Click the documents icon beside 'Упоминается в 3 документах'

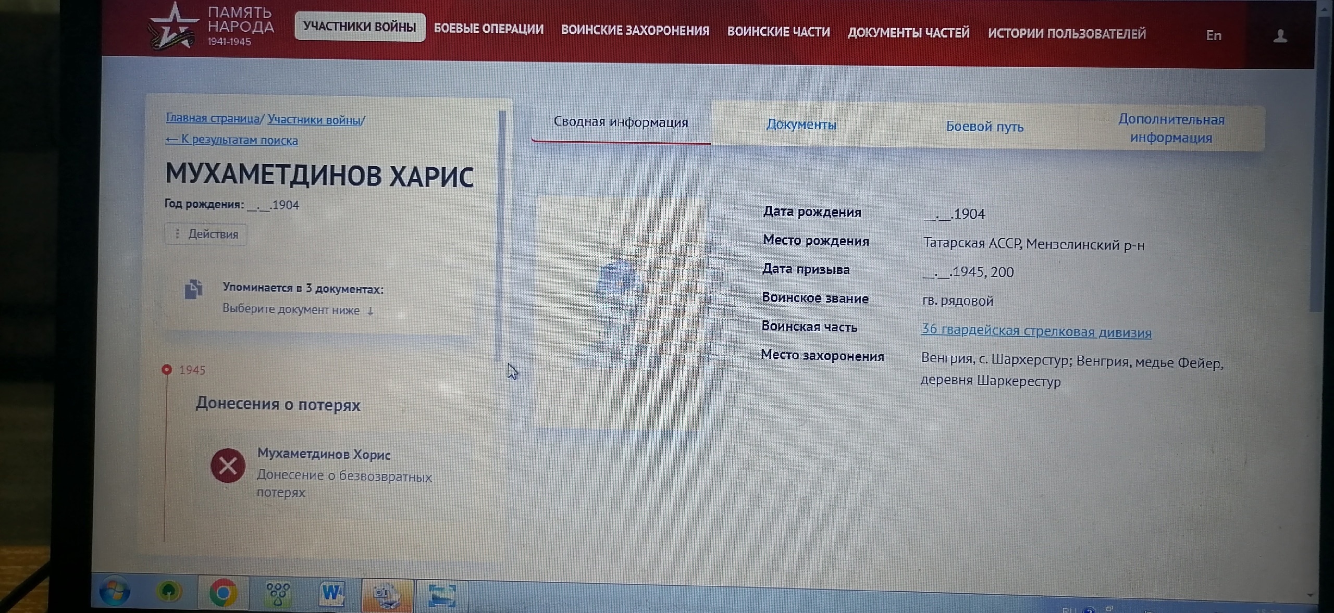193,289
